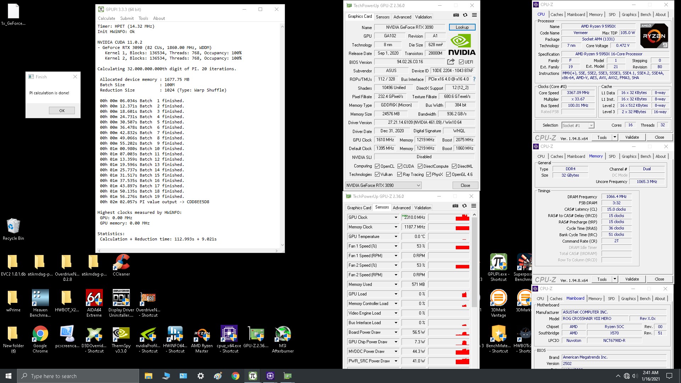
Task: Switch to the Caches tab in top CPU-Z window
Action: click(557, 15)
